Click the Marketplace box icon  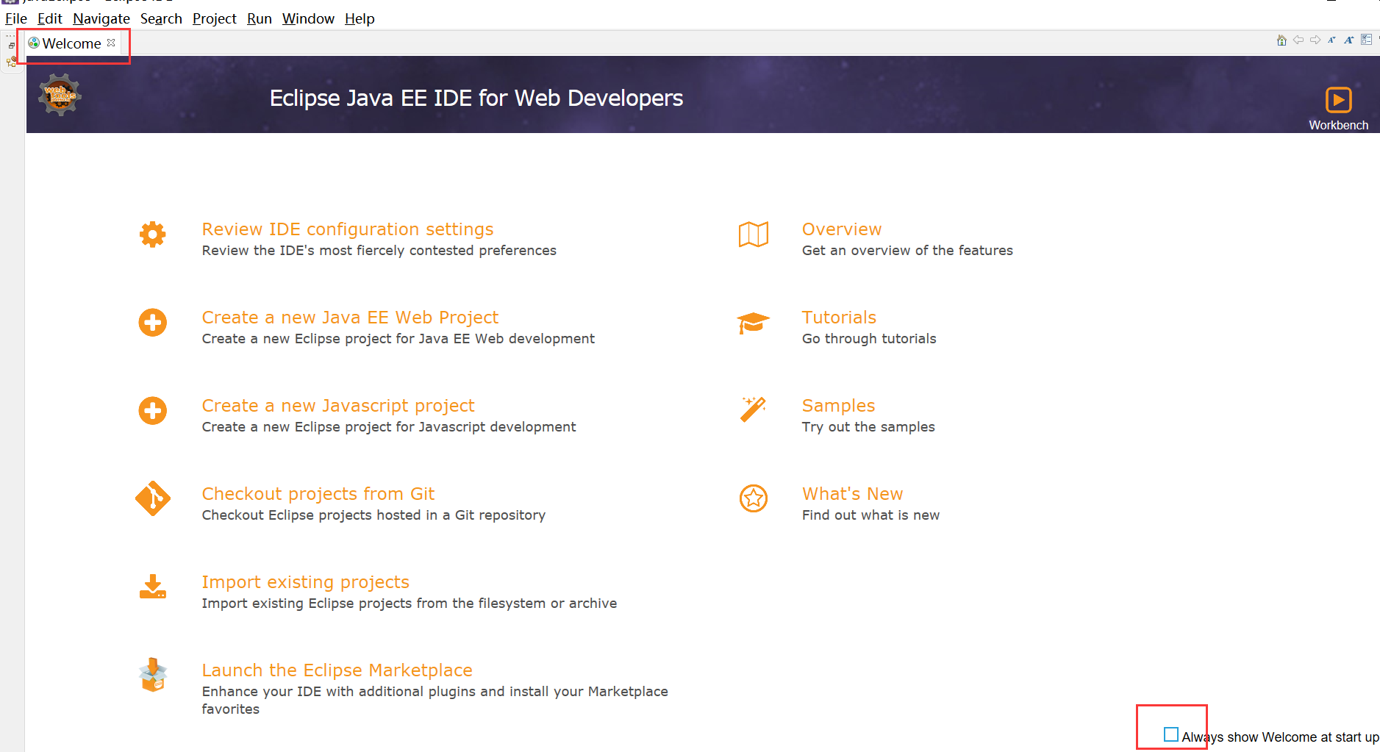click(153, 675)
